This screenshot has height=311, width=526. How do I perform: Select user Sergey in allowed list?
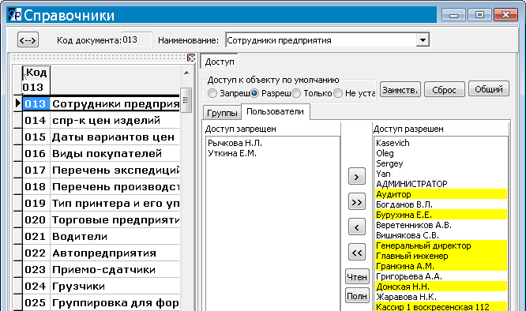click(x=441, y=163)
